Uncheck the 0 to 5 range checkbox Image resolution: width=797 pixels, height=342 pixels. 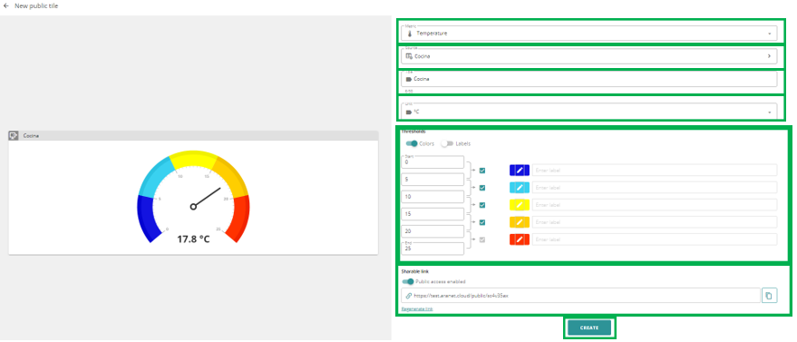482,171
